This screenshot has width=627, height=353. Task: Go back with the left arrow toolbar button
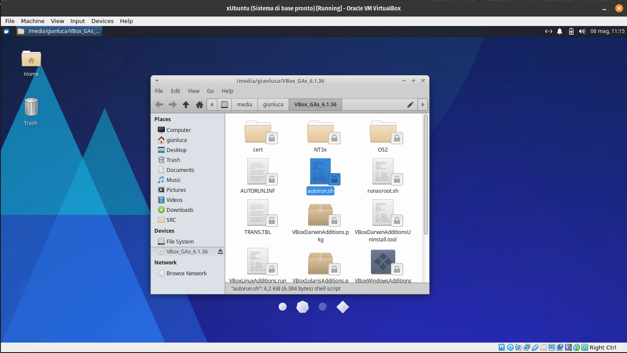[159, 105]
